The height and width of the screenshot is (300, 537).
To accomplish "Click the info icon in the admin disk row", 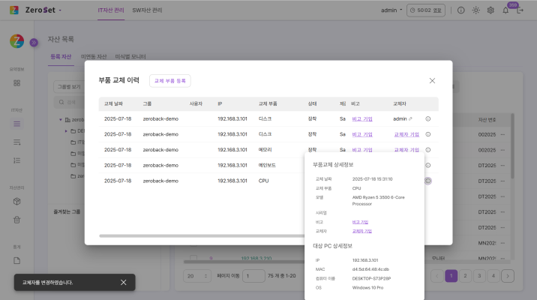I will click(x=427, y=118).
